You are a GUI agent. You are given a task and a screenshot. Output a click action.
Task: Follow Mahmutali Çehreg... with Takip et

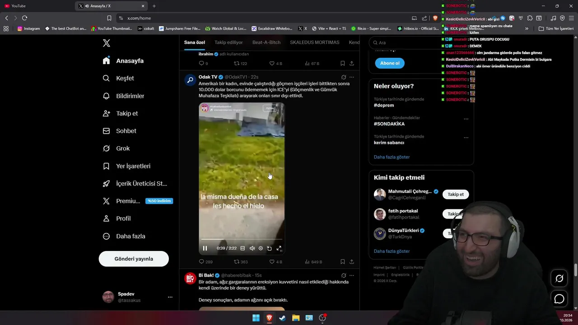click(x=456, y=195)
